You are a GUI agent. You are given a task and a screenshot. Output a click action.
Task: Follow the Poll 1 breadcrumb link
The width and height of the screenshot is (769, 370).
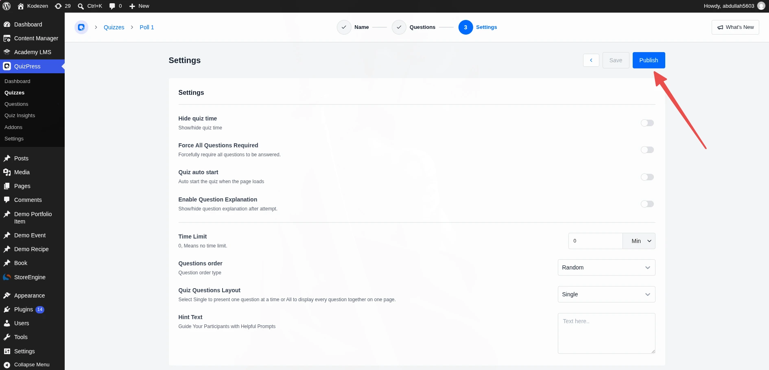pos(147,27)
